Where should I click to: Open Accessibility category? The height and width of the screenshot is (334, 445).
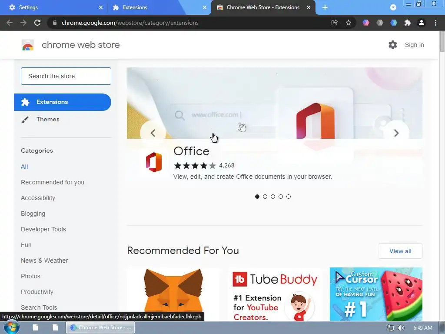(x=38, y=198)
